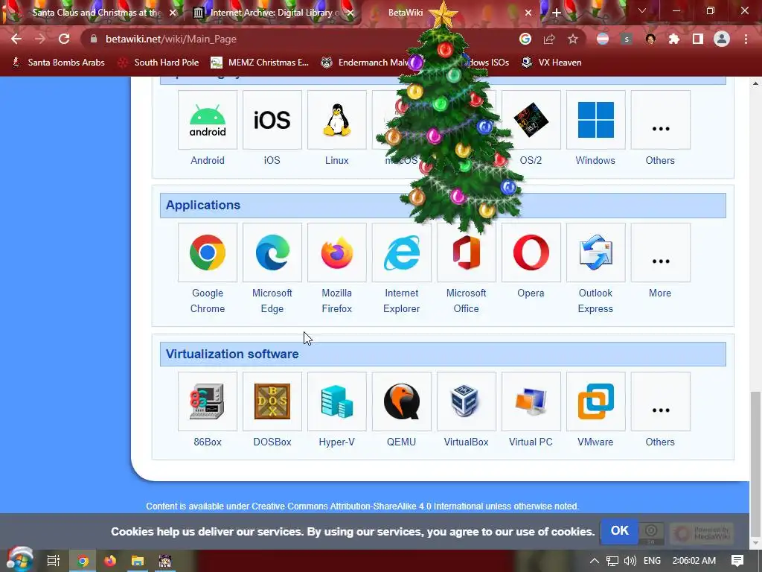Screen dimensions: 762x572
Task: Accept cookies with the OK button
Action: click(x=619, y=530)
